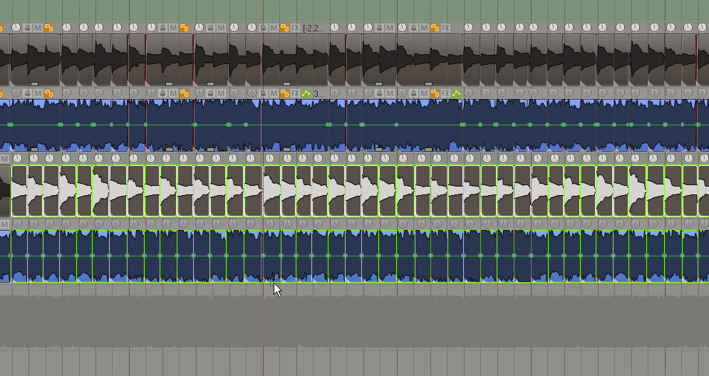Open FX of top-track item without gain label
This screenshot has width=709, height=376.
(445, 28)
